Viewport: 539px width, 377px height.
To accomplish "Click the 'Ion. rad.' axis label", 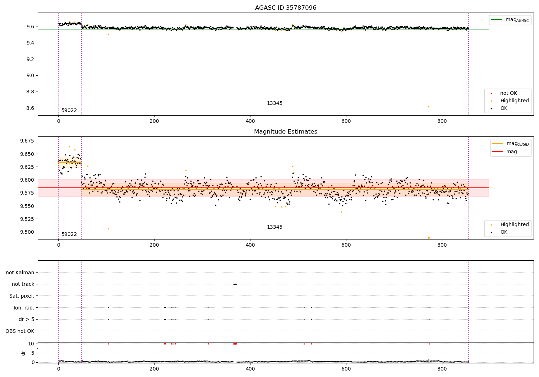I will pyautogui.click(x=24, y=308).
